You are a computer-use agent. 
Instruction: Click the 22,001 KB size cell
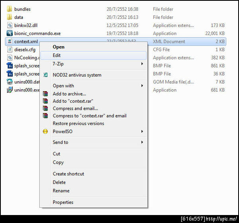pyautogui.click(x=215, y=33)
